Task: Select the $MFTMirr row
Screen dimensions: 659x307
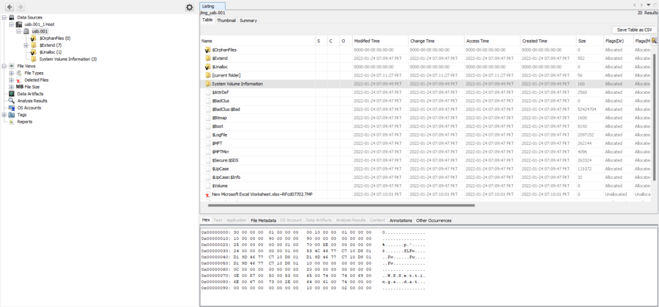Action: (426, 152)
